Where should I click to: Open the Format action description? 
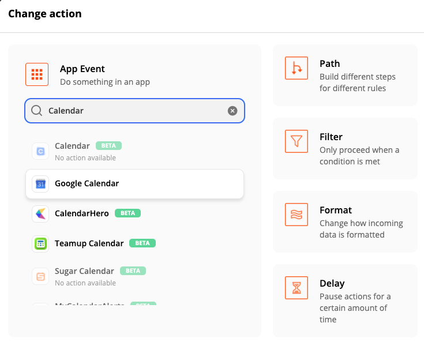[x=361, y=229]
